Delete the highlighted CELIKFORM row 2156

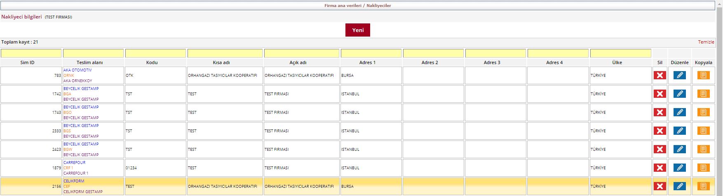660,186
